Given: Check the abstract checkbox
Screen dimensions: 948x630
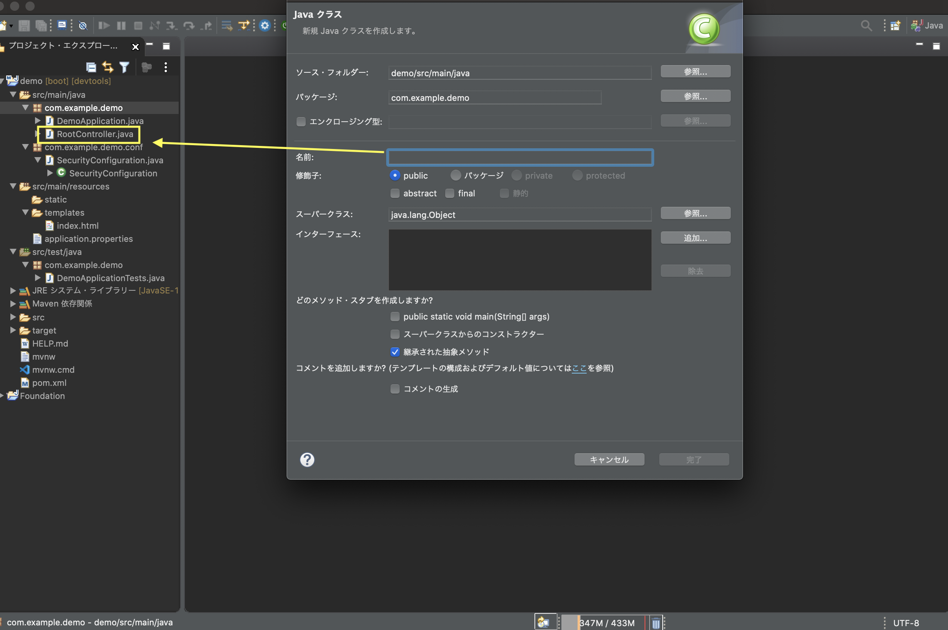Looking at the screenshot, I should point(395,193).
